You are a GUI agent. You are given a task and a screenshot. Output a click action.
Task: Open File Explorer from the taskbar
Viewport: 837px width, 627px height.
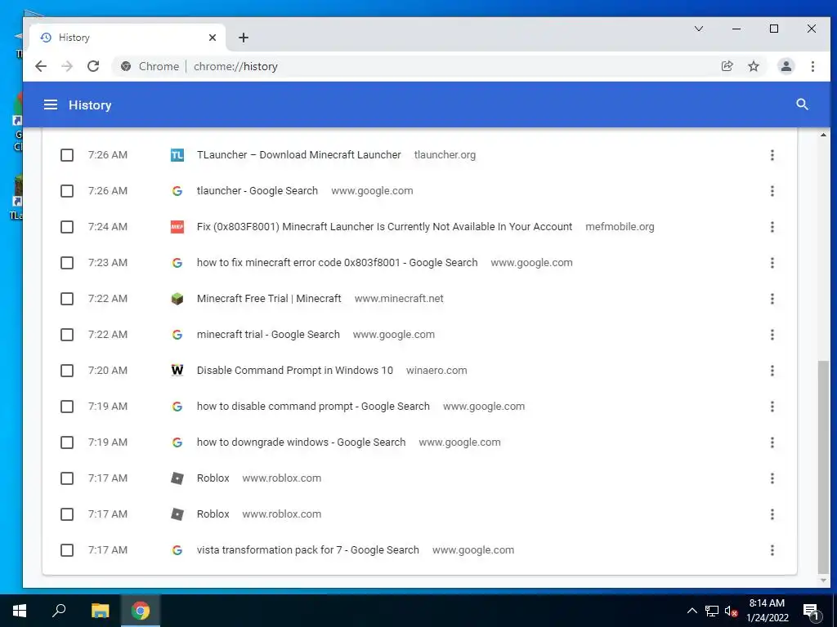pyautogui.click(x=100, y=611)
